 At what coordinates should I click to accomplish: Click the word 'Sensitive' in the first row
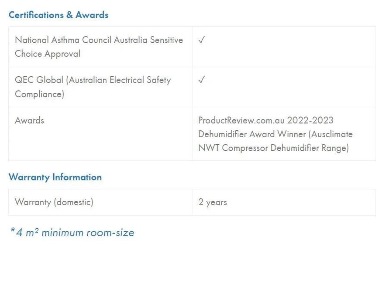pyautogui.click(x=166, y=40)
